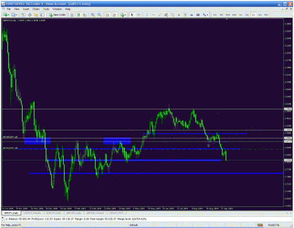Select the GBPLFX,Daily chart tab
The width and height of the screenshot is (294, 228).
(11, 213)
